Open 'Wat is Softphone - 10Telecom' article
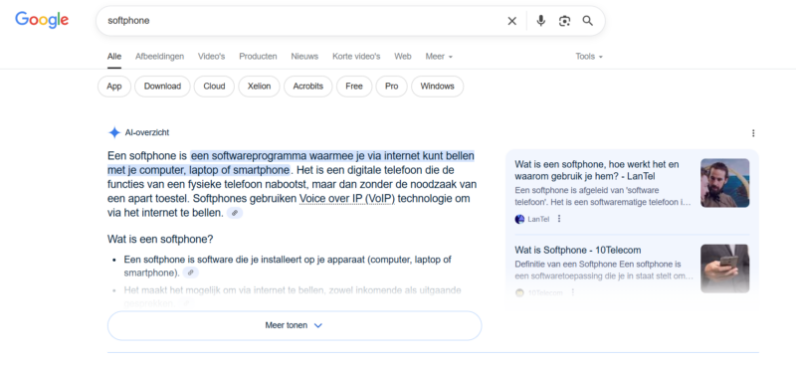Image resolution: width=796 pixels, height=366 pixels. tap(578, 251)
